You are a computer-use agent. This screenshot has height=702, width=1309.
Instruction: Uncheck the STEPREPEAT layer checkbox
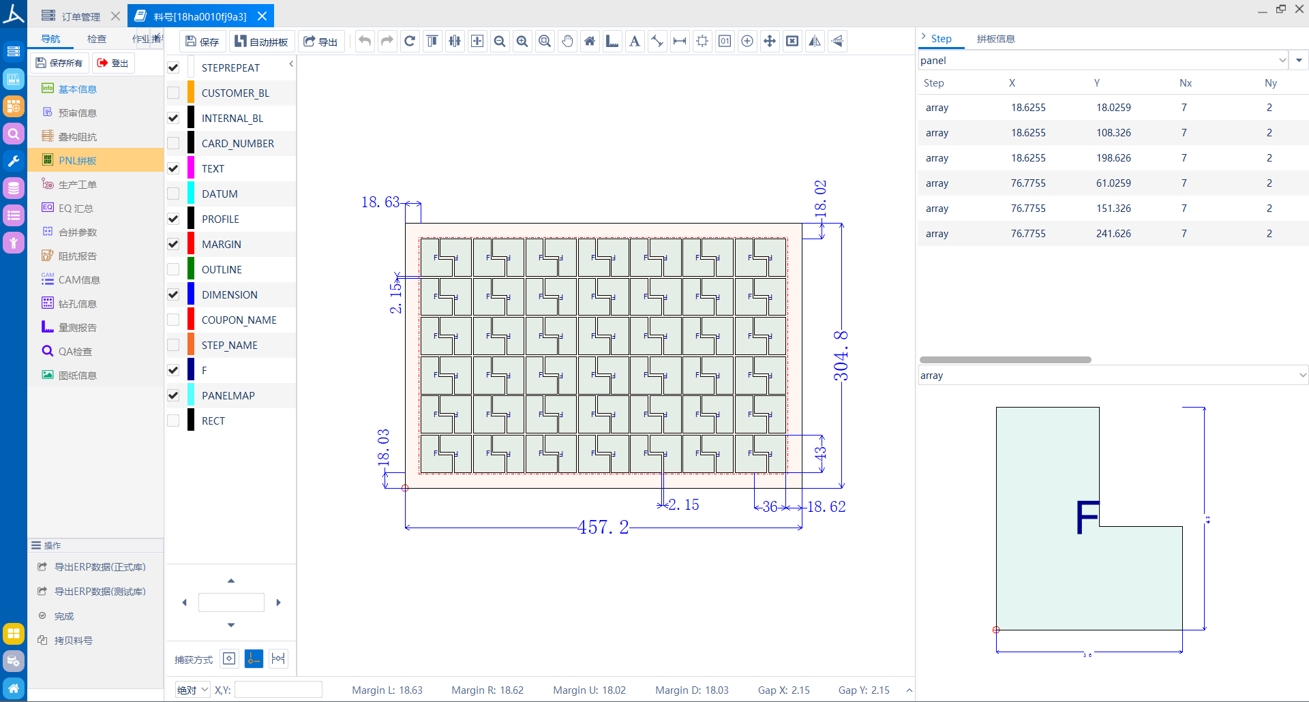click(x=173, y=67)
